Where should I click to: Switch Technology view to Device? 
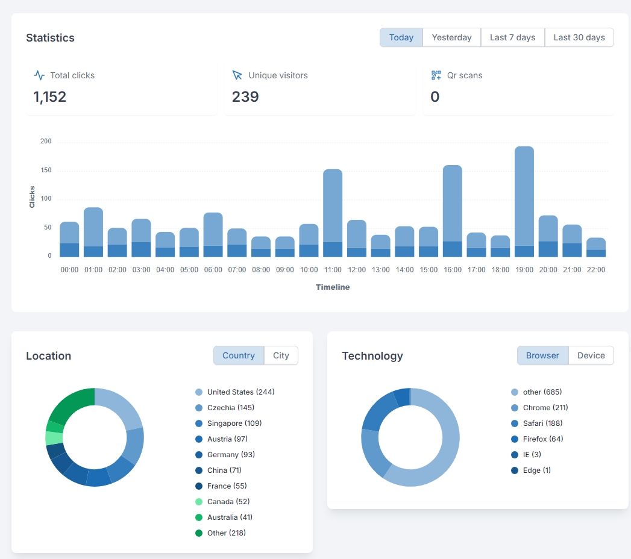(591, 355)
